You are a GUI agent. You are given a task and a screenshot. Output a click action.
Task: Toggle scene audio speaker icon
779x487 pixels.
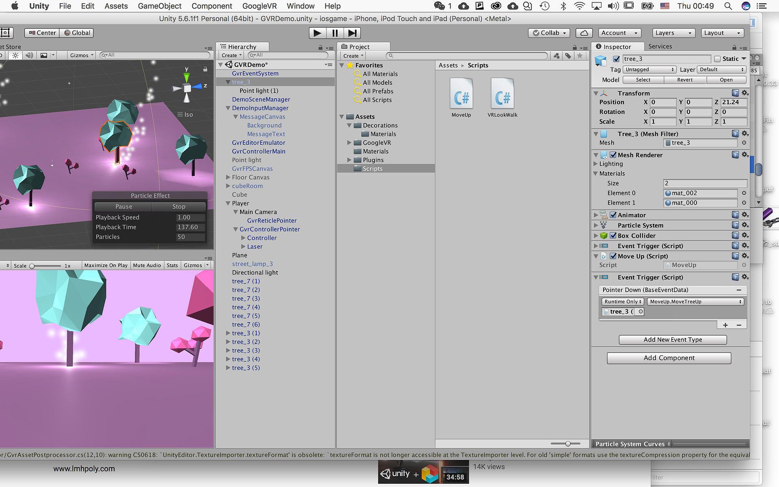coord(29,55)
